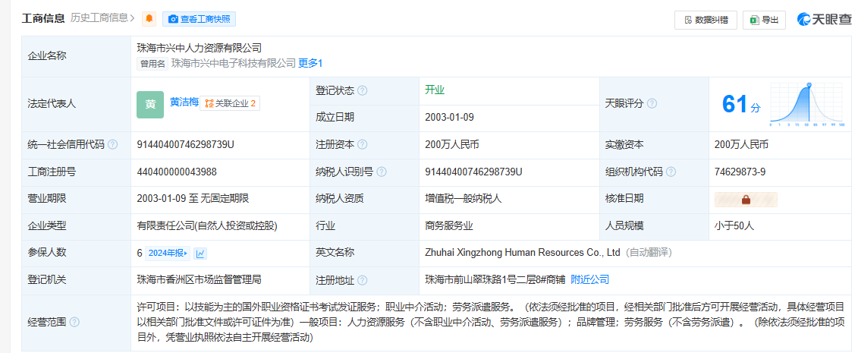Viewport: 858px width, 353px height.
Task: Click the locked 核准日期 briefcase icon
Action: (x=746, y=200)
